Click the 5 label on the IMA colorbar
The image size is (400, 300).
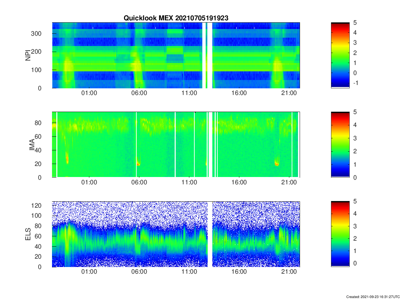pyautogui.click(x=355, y=112)
